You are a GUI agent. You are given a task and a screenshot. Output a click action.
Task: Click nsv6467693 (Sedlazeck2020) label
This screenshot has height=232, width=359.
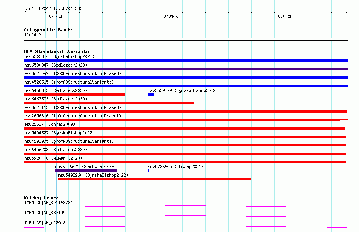(56, 99)
